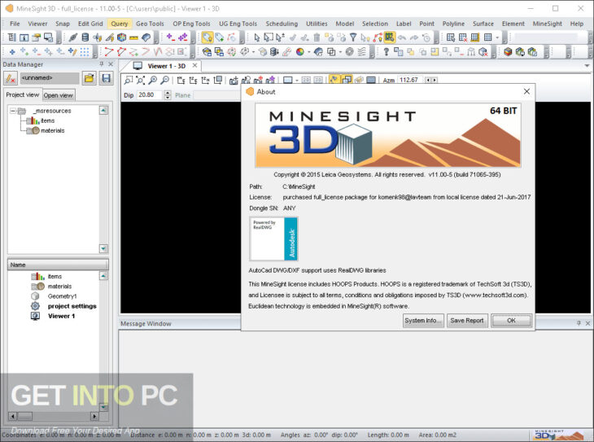This screenshot has height=442, width=594.
Task: Click the System Info... button
Action: [423, 321]
